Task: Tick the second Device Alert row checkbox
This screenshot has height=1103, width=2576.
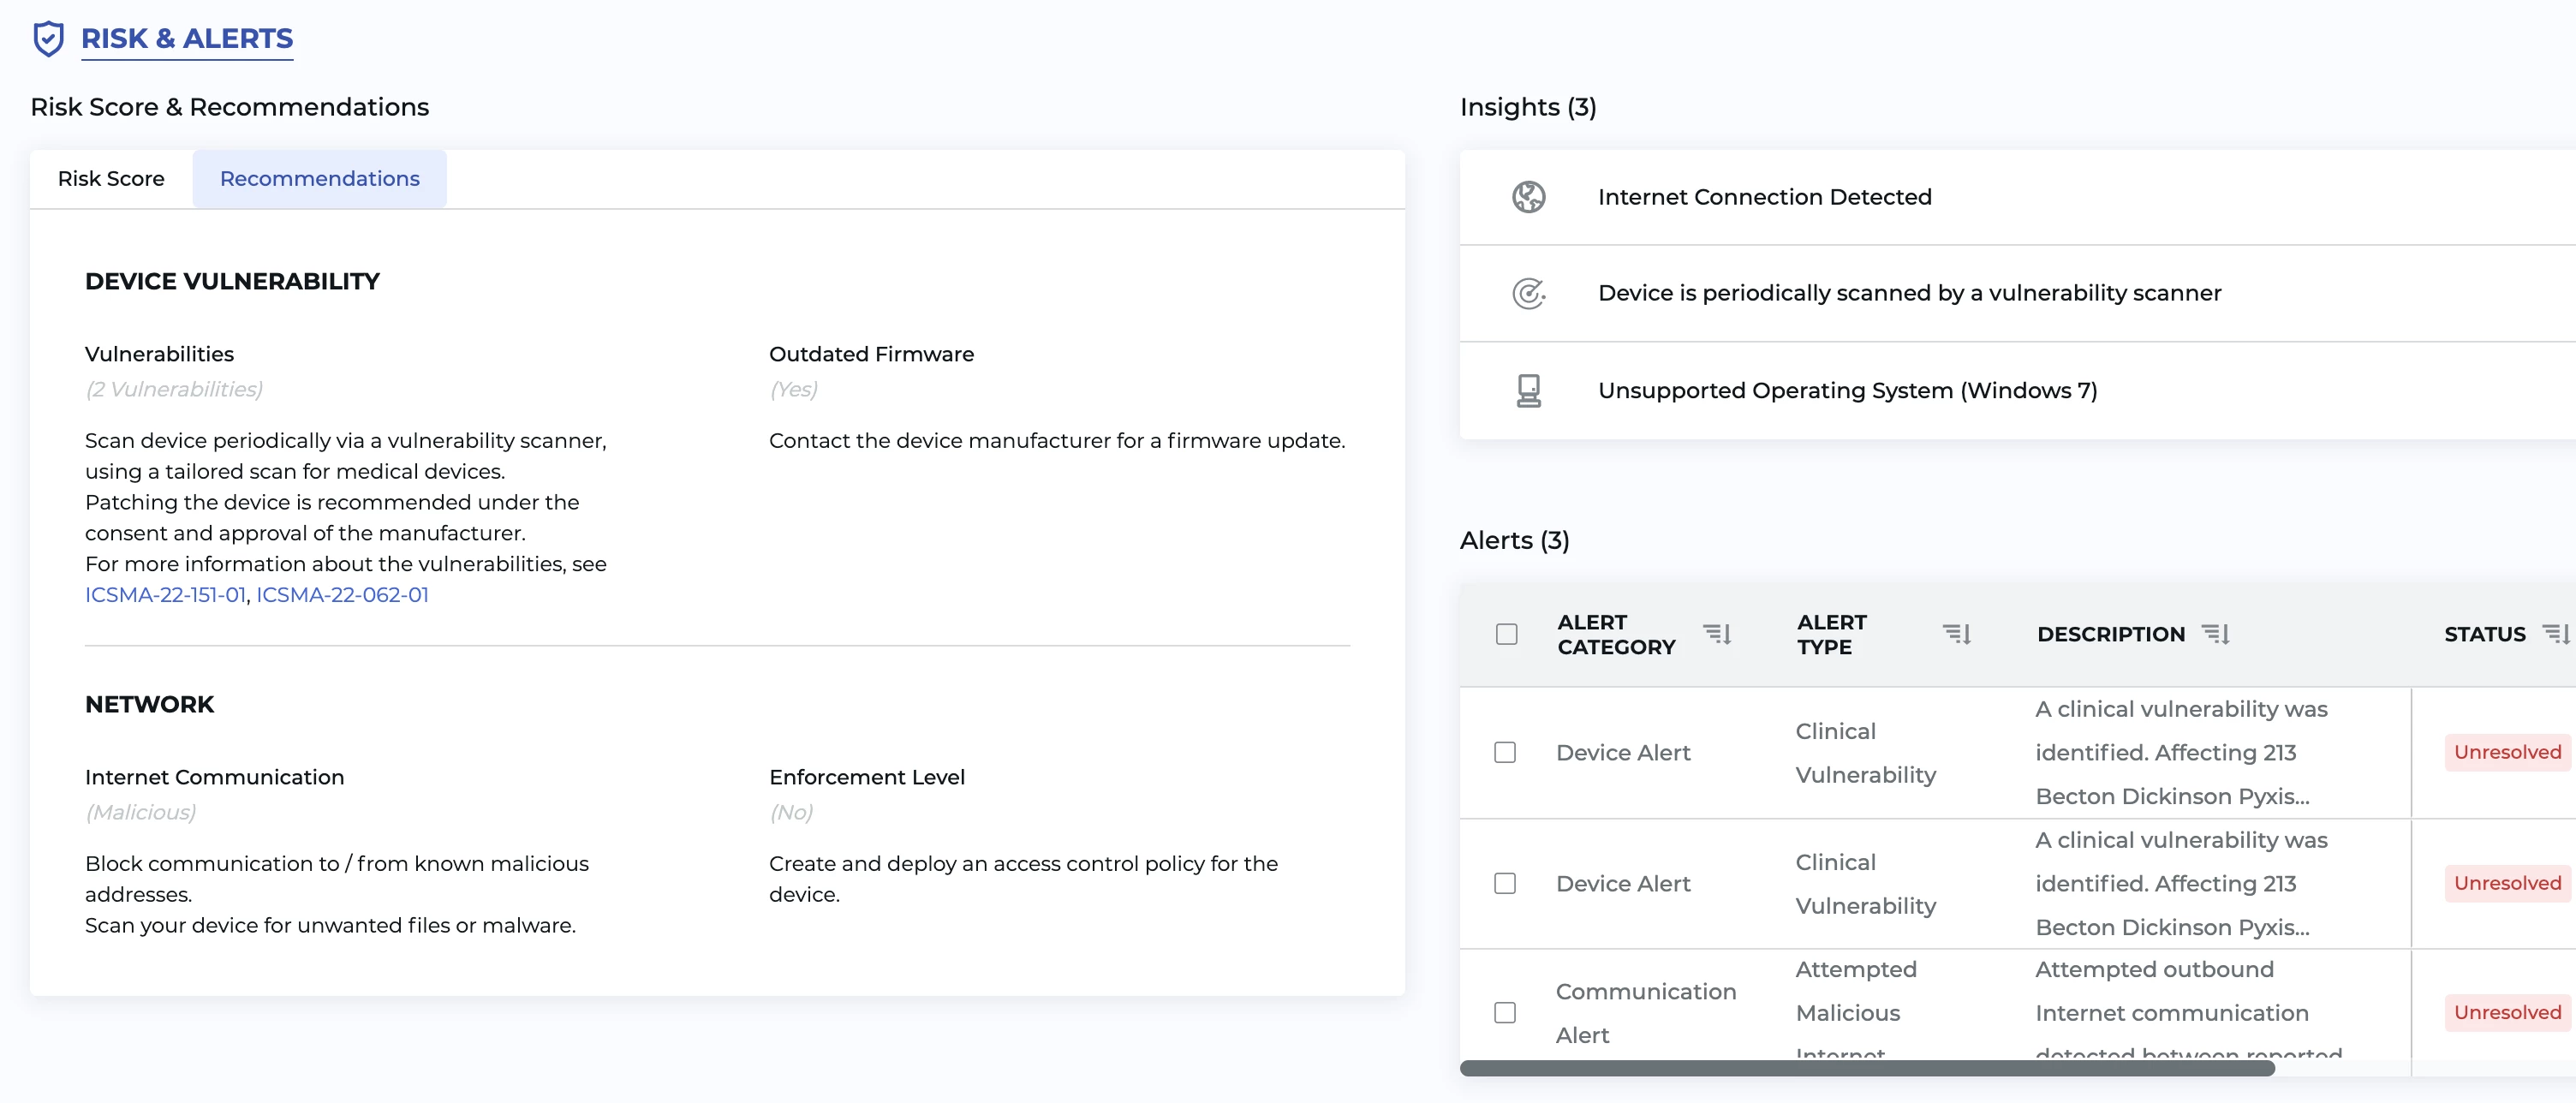Action: click(x=1504, y=883)
